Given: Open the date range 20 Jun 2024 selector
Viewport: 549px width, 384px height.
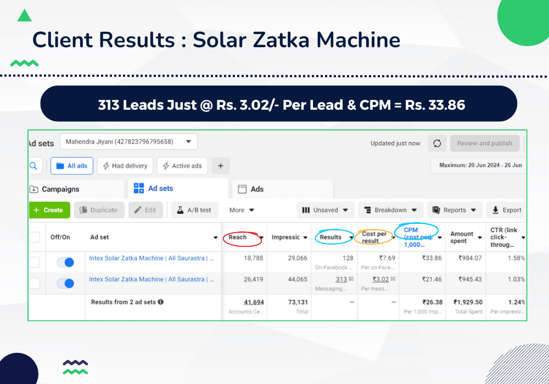Looking at the screenshot, I should (480, 165).
